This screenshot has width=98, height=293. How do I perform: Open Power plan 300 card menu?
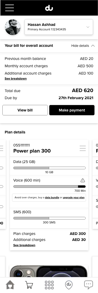coord(83,148)
